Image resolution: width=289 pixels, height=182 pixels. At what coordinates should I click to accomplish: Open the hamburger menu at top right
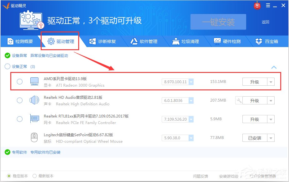[x=267, y=5]
